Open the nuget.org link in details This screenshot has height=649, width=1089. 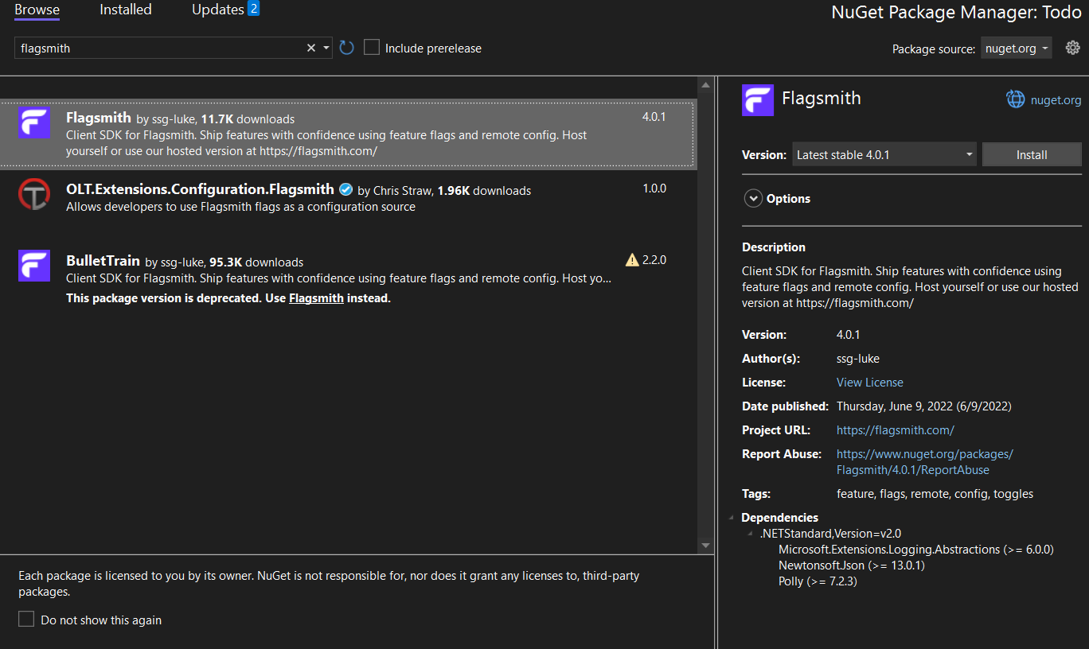1056,100
